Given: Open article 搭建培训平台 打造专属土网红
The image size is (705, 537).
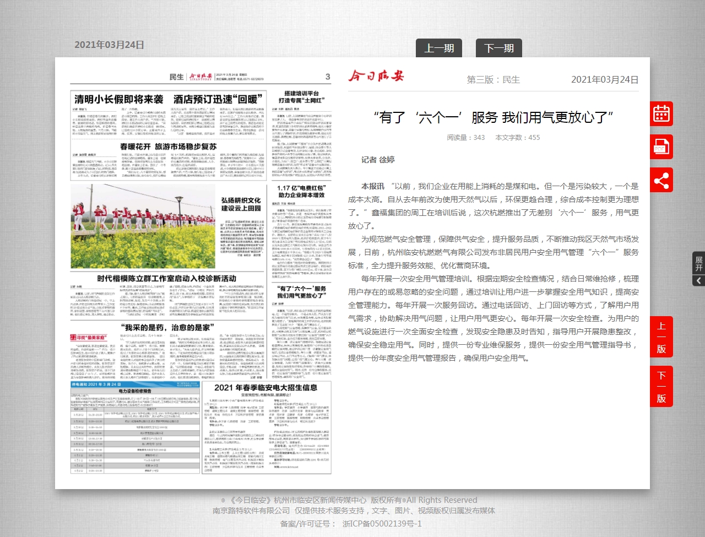Looking at the screenshot, I should (x=301, y=97).
